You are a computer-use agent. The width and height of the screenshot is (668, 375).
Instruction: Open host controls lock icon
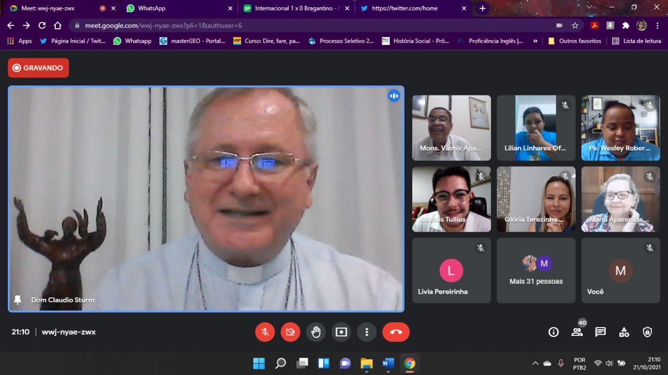tap(647, 332)
